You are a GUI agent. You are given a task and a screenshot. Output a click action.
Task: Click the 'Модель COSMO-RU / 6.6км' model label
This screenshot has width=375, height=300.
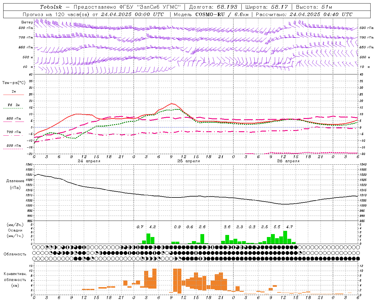click(211, 14)
